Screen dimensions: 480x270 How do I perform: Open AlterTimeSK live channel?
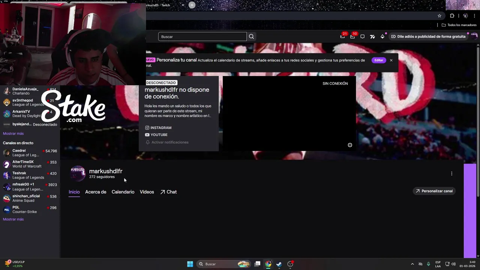coord(30,164)
